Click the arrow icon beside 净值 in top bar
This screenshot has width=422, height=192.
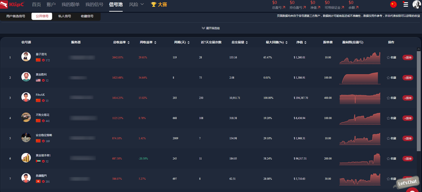pos(319,7)
